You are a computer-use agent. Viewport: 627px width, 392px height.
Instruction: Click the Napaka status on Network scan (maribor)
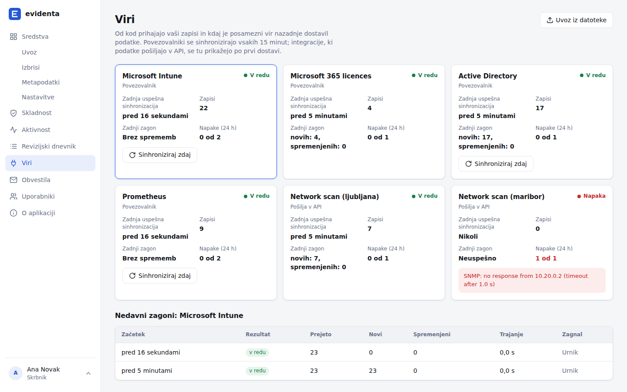click(x=591, y=196)
